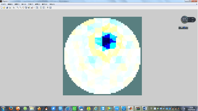
Task: Open the system clock showing 13:54
Action: pyautogui.click(x=191, y=109)
